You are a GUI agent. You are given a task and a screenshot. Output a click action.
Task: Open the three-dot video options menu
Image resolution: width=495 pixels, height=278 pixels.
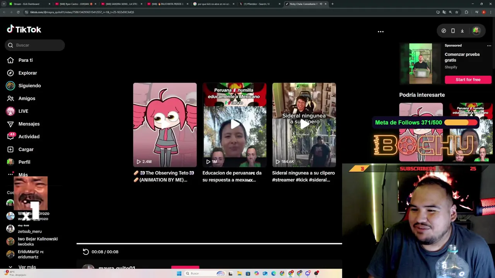381,32
